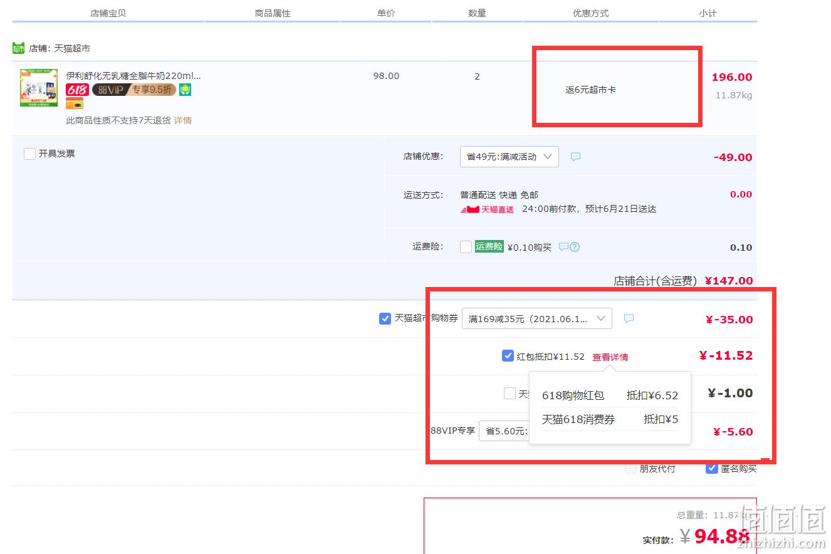
Task: Click the weight 11.87kg under the subtotal
Action: click(734, 95)
